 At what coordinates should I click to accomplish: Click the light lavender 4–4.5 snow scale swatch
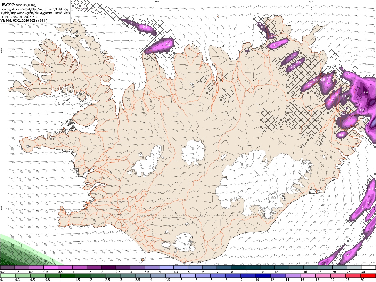tap(166, 268)
